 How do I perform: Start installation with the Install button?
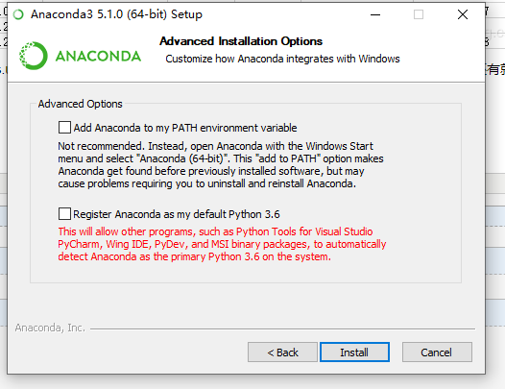click(x=354, y=352)
